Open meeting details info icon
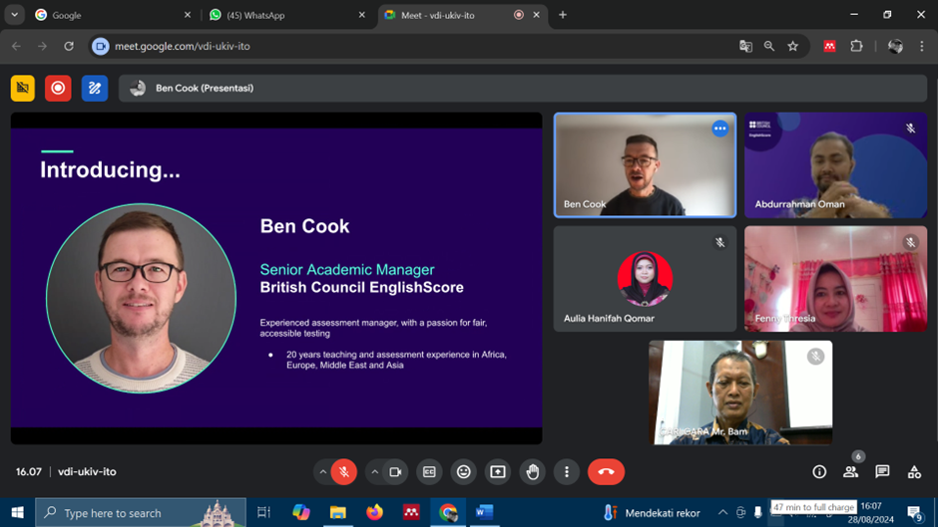Viewport: 938px width, 527px height. (819, 471)
